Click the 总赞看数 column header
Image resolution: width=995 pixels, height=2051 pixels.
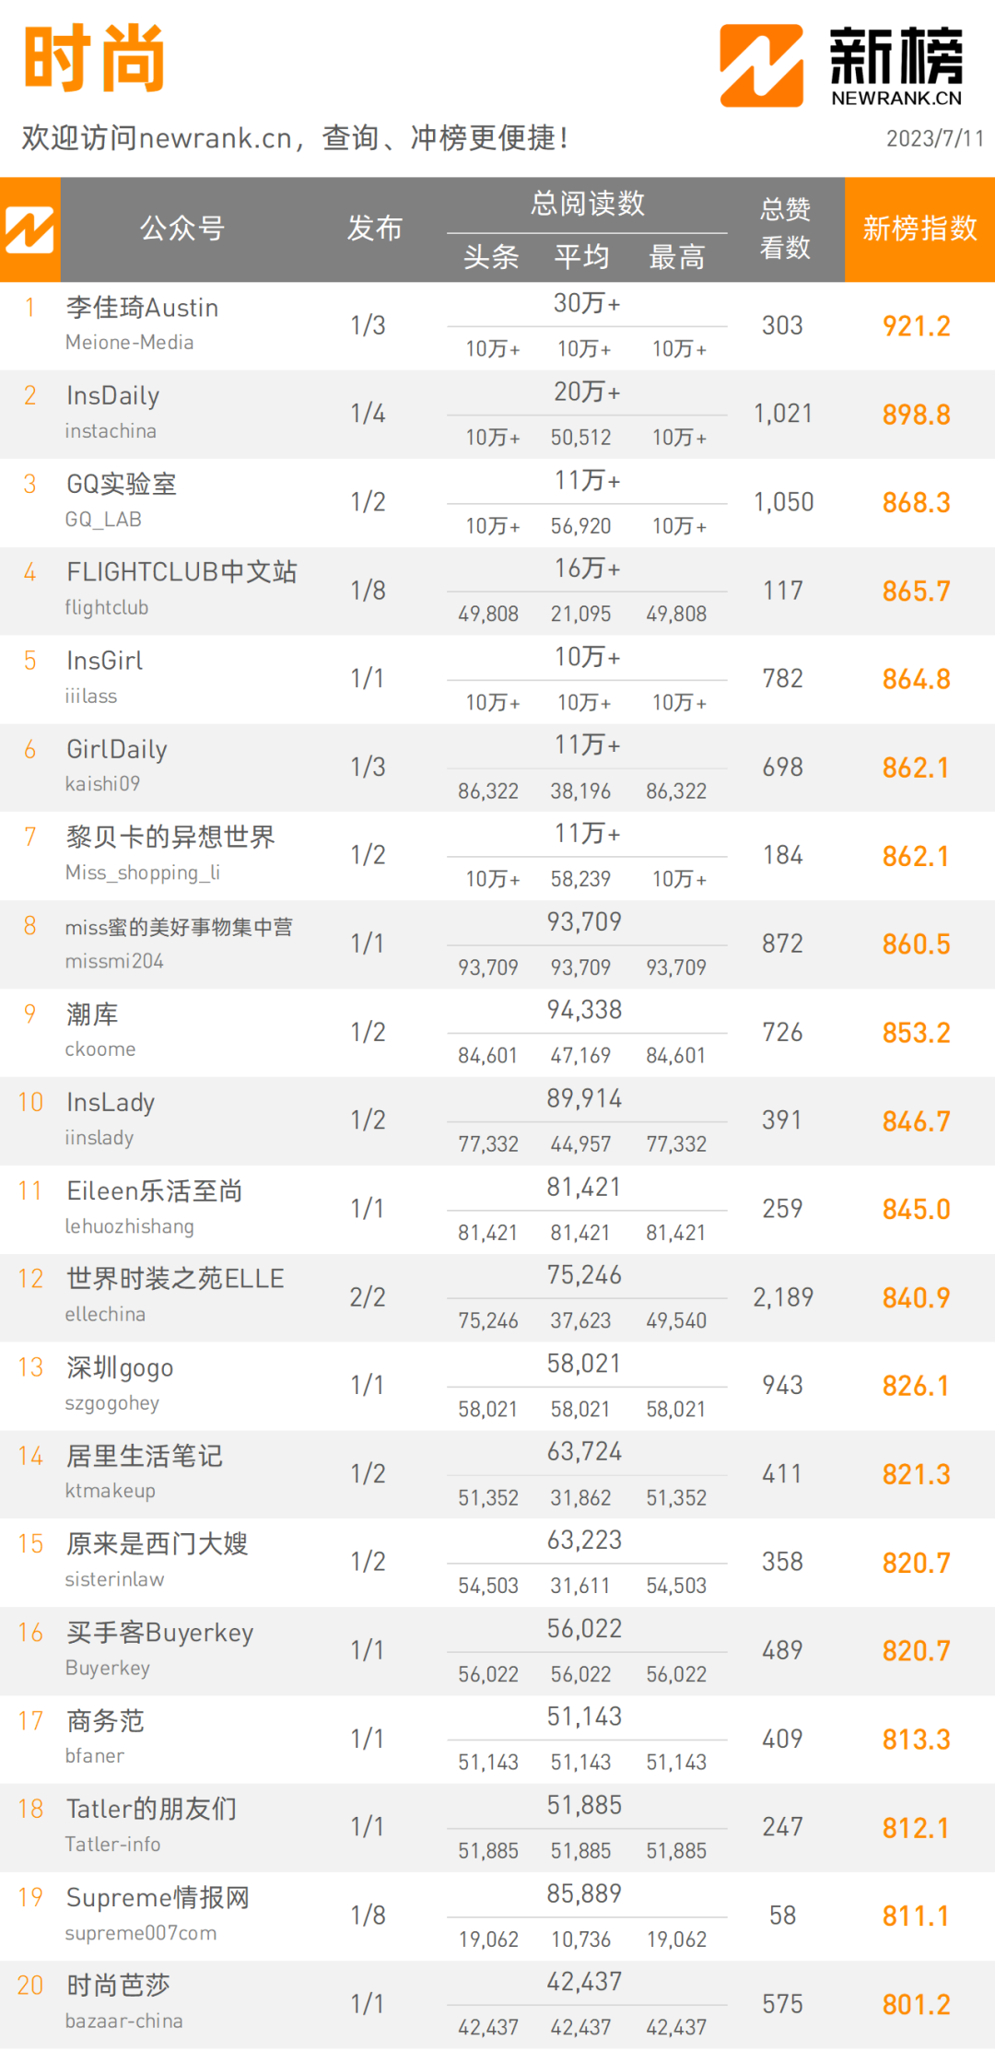[785, 229]
